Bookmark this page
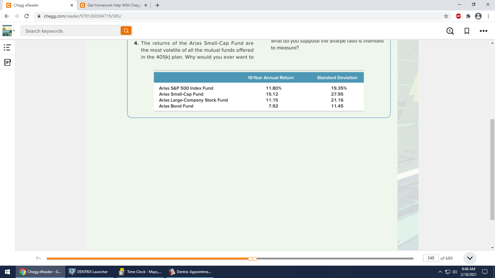This screenshot has width=495, height=278. [x=467, y=31]
